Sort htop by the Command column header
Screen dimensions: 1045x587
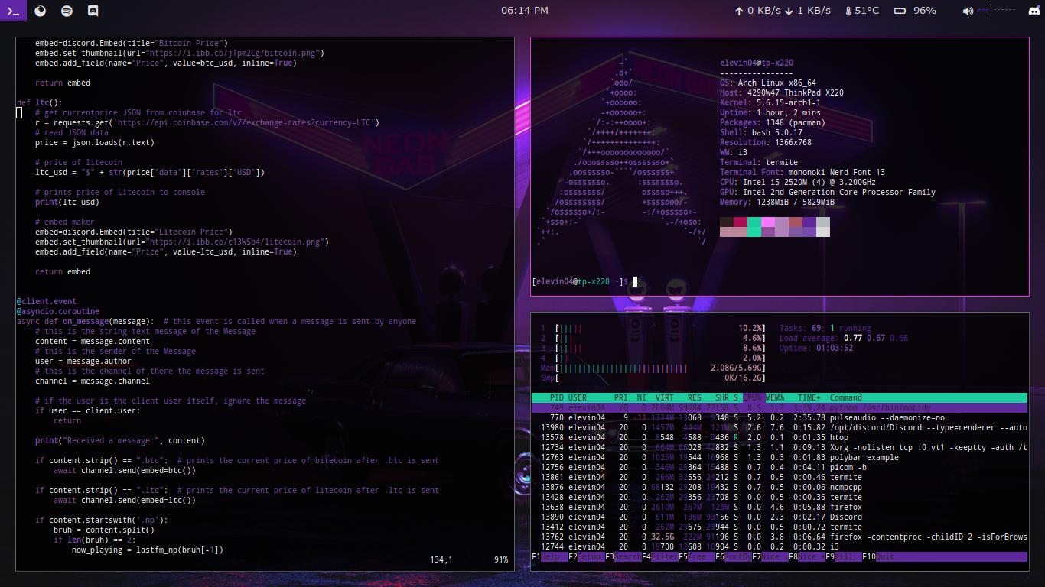pos(846,398)
